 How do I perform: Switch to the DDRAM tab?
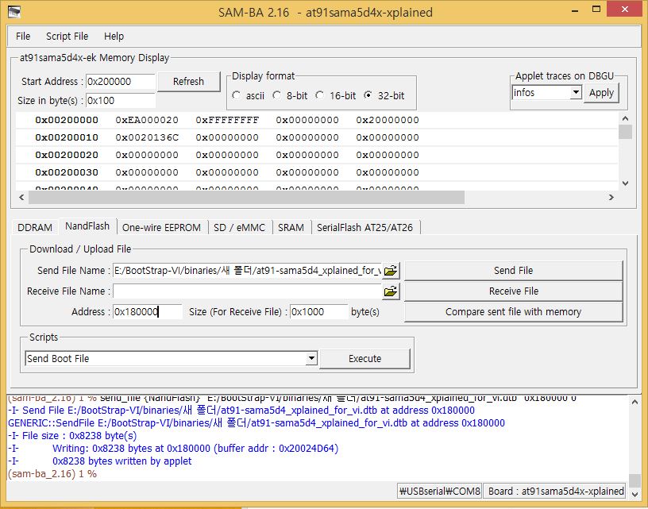[35, 227]
